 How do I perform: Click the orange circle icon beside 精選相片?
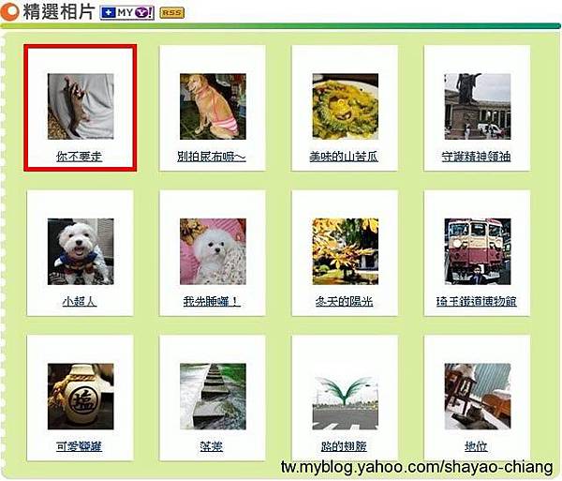(9, 11)
